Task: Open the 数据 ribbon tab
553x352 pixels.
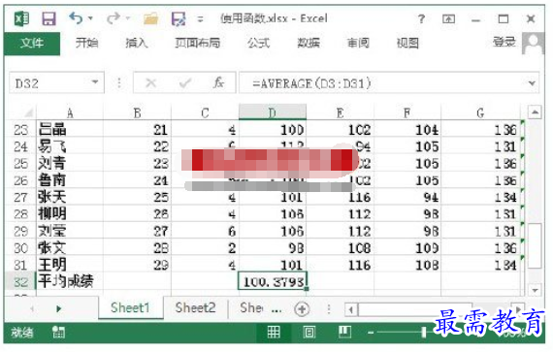Action: coord(309,43)
